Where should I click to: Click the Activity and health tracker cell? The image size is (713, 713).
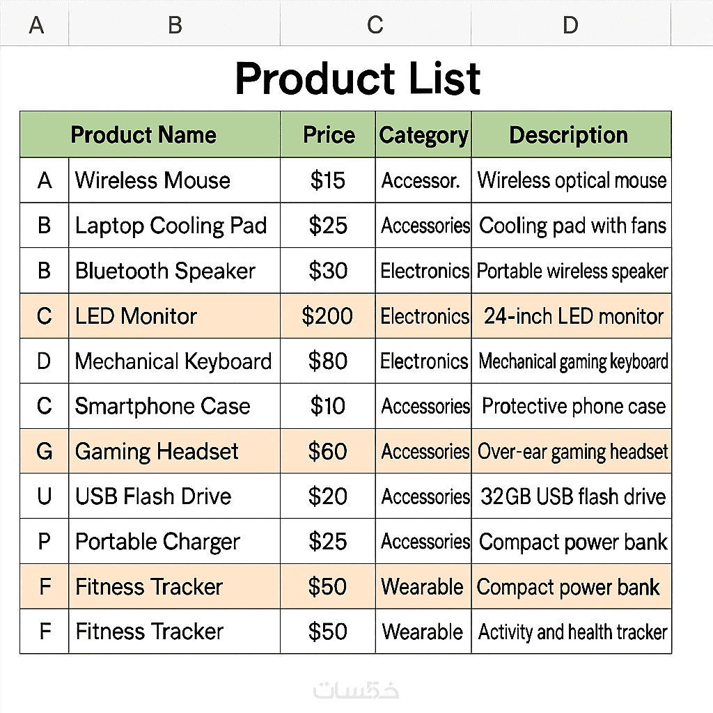pos(572,632)
